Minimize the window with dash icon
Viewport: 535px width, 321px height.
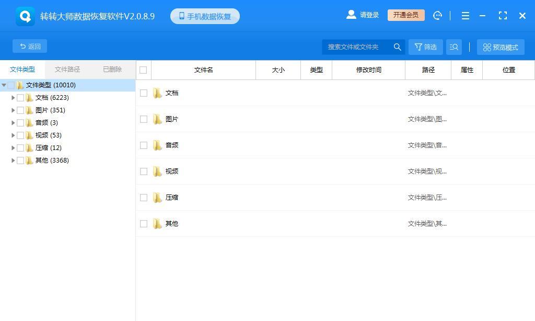click(x=482, y=15)
